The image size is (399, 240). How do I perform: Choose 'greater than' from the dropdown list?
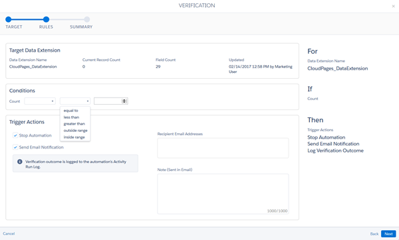pyautogui.click(x=74, y=124)
